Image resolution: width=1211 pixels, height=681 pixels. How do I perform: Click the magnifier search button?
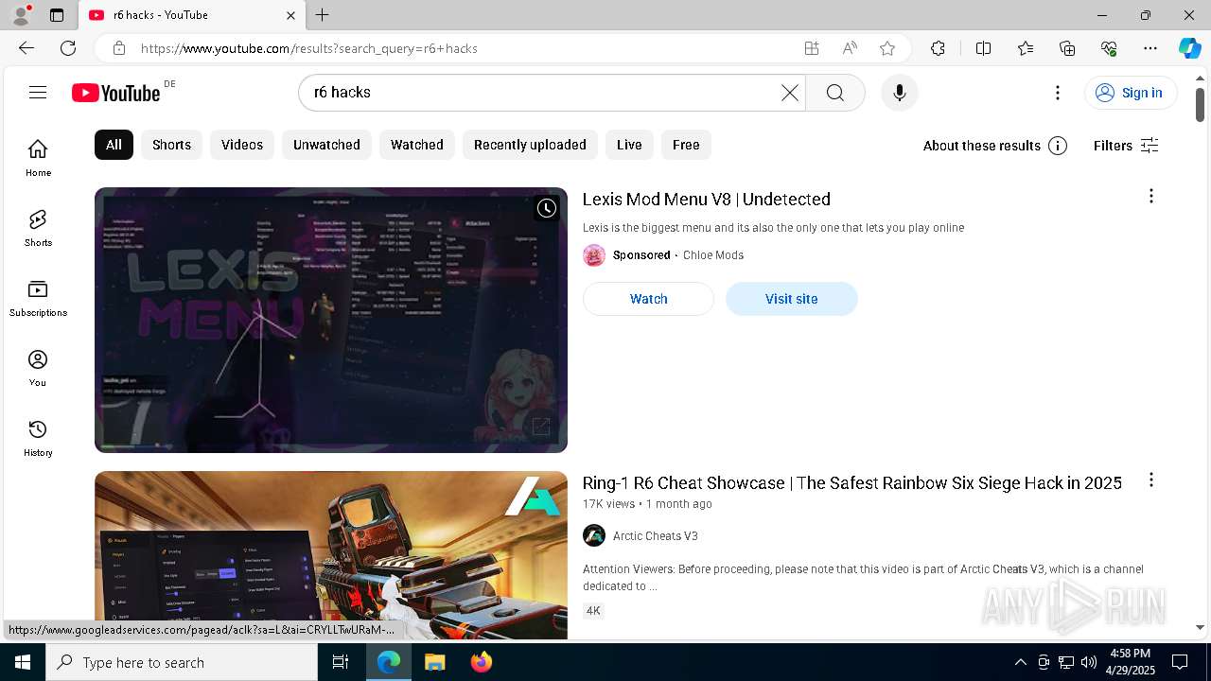834,92
